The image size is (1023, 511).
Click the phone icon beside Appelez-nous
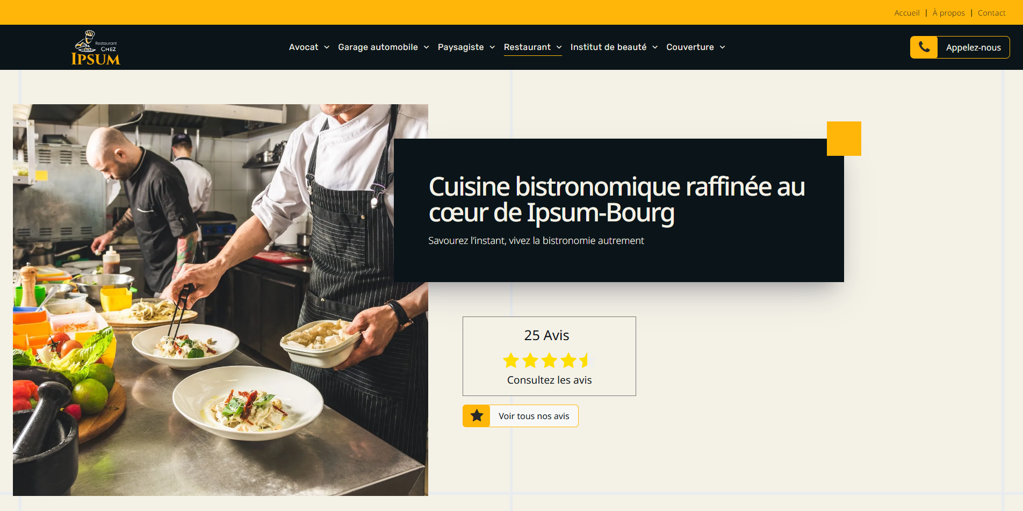(924, 47)
